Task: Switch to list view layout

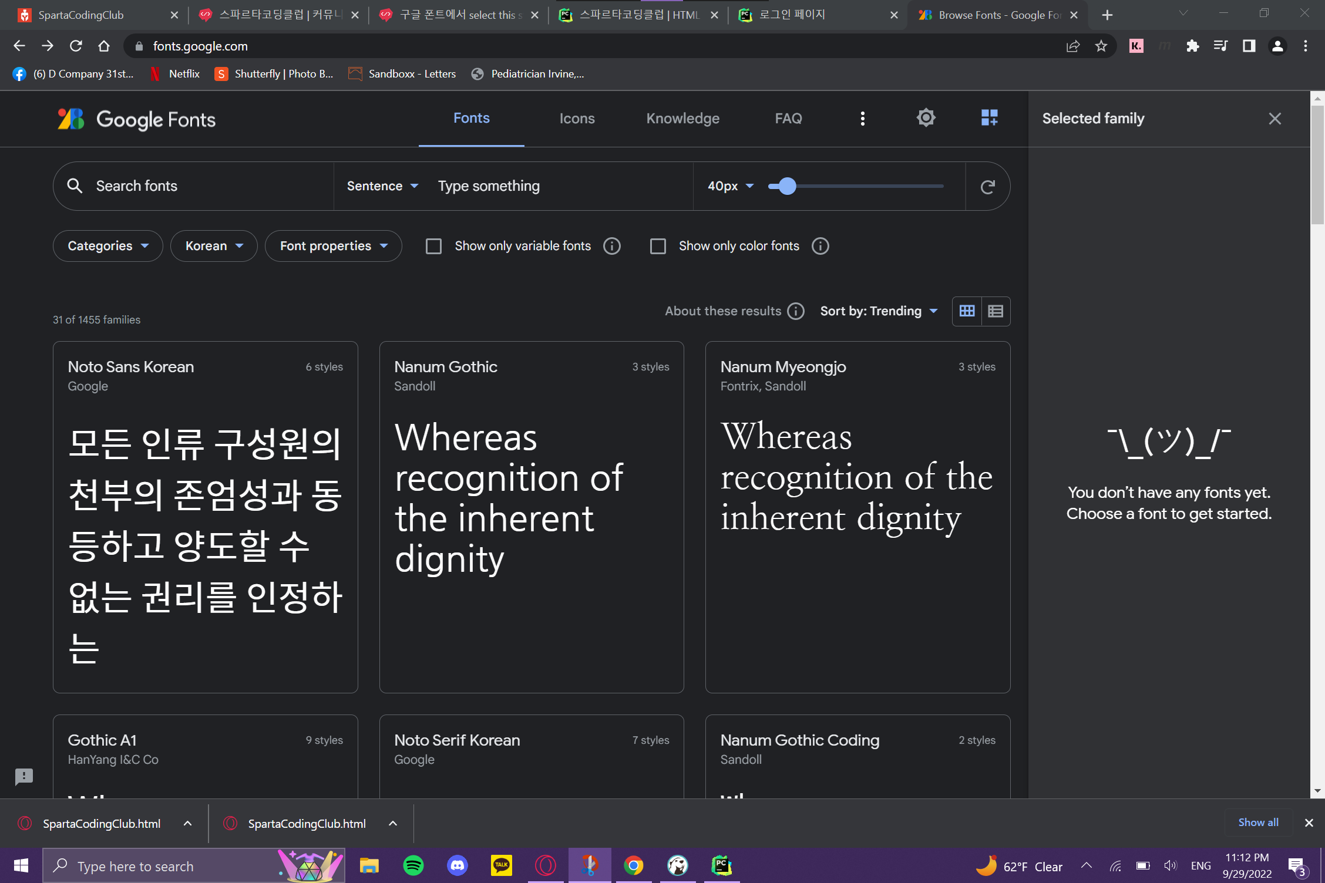Action: (996, 311)
